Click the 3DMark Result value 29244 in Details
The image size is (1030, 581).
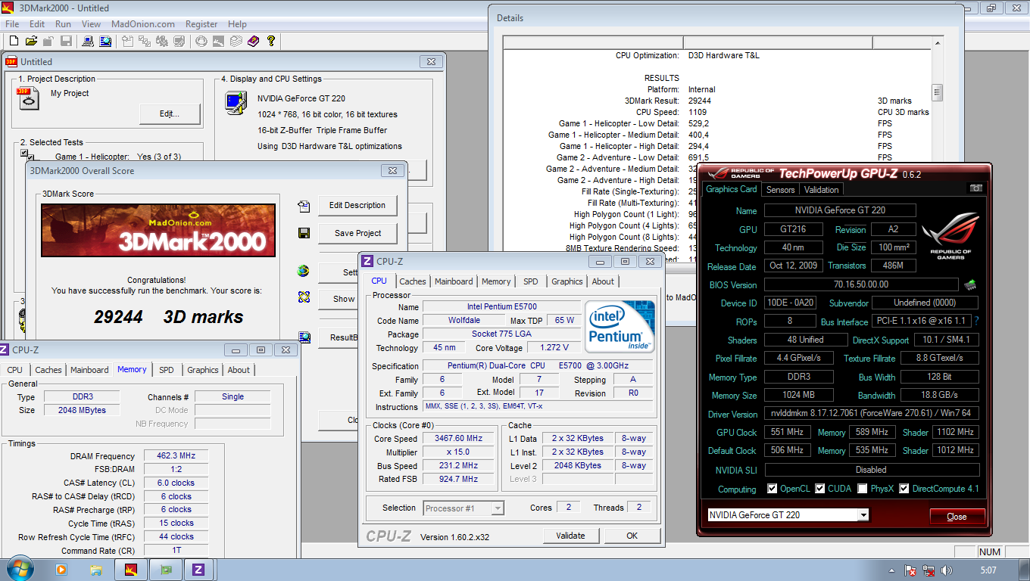pos(700,101)
